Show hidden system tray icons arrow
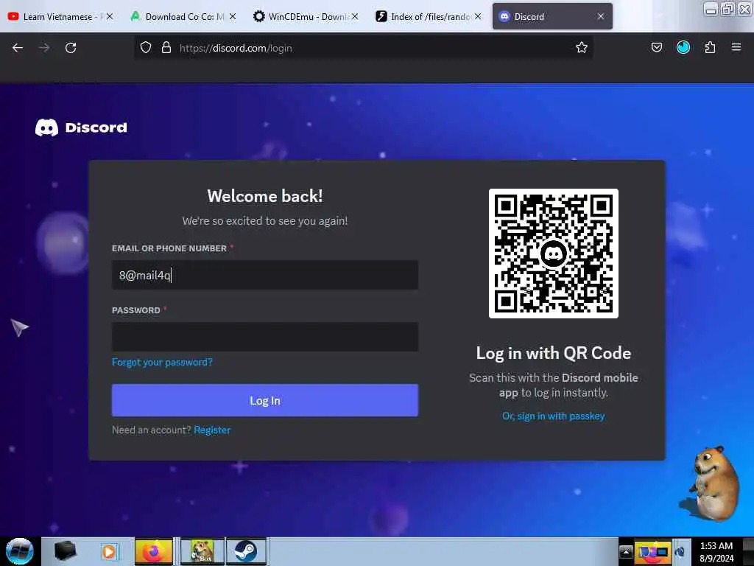The height and width of the screenshot is (566, 754). pos(626,552)
